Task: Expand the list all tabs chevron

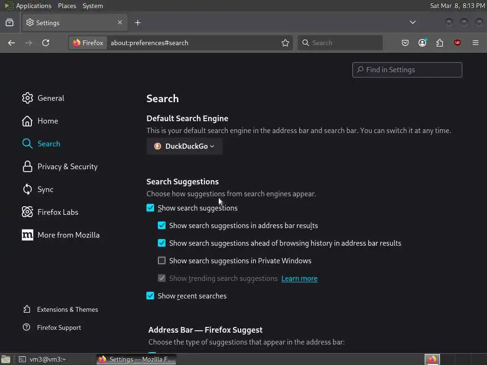Action: click(x=413, y=22)
